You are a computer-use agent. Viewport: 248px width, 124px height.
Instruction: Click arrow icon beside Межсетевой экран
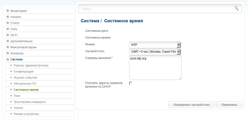[x=8, y=47]
